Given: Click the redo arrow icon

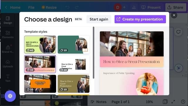Looking at the screenshot, I should [x=77, y=7].
